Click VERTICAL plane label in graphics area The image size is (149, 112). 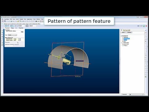click(78, 77)
